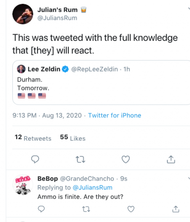Like the main tweet about Durham
This screenshot has height=222, width=190.
coord(126,159)
